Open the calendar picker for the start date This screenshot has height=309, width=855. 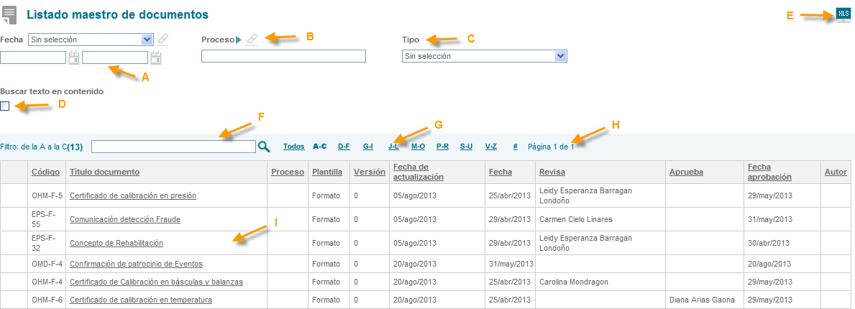point(73,58)
